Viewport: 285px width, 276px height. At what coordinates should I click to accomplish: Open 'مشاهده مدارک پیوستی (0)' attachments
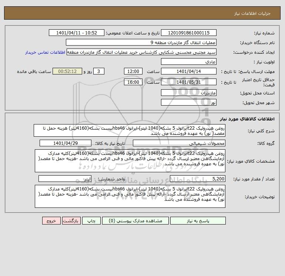(135, 221)
